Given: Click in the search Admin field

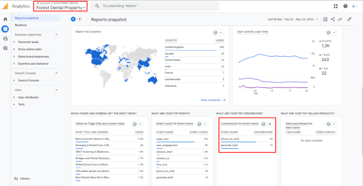Looking at the screenshot, I should tap(155, 6).
